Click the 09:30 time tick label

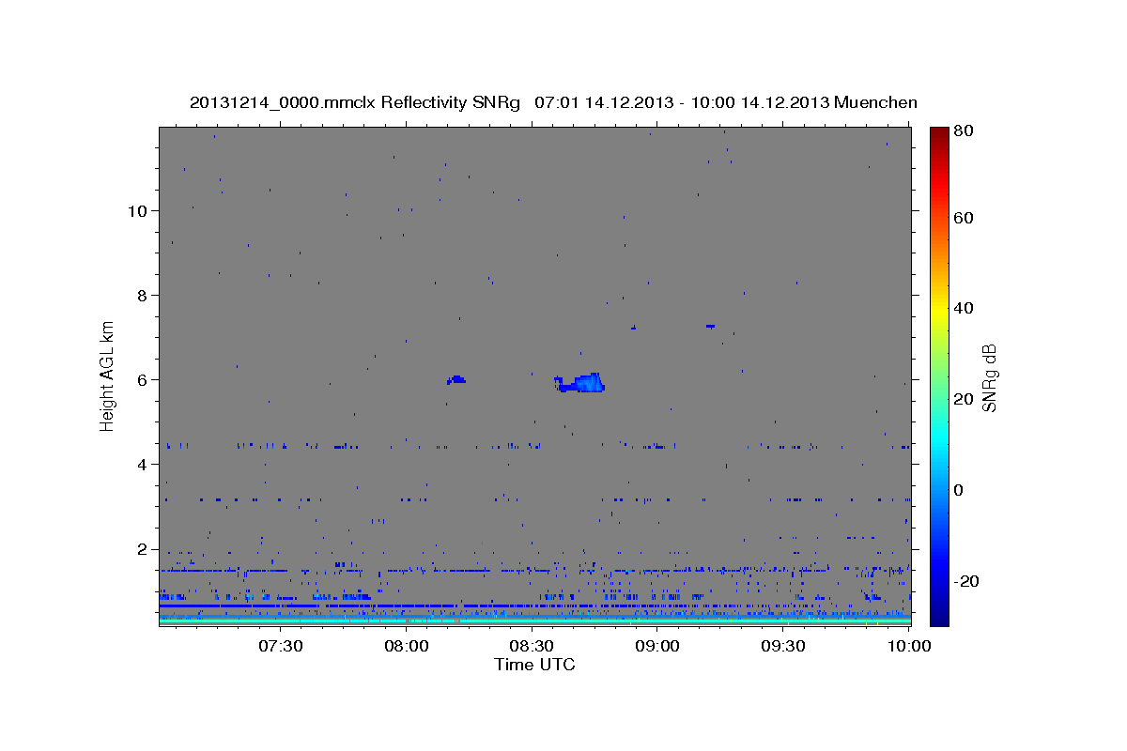coord(783,647)
